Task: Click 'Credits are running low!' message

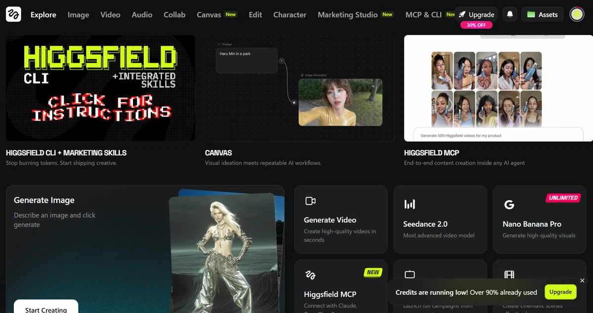Action: click(x=432, y=292)
